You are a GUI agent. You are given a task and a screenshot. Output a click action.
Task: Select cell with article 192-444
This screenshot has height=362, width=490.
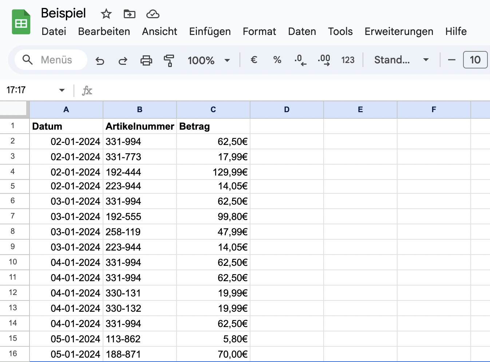pos(140,172)
